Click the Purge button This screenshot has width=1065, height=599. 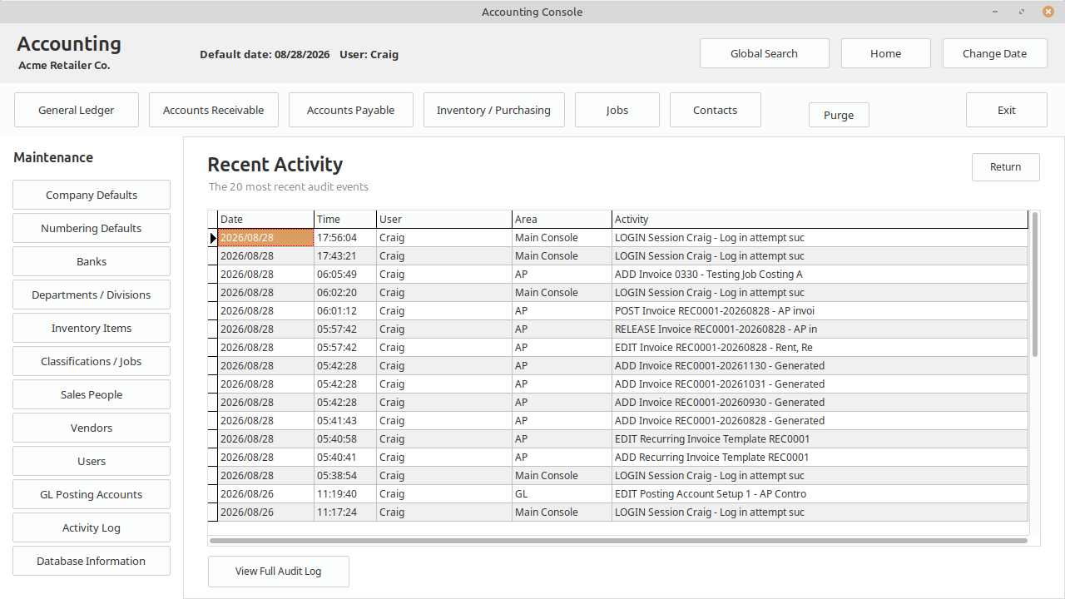tap(839, 115)
